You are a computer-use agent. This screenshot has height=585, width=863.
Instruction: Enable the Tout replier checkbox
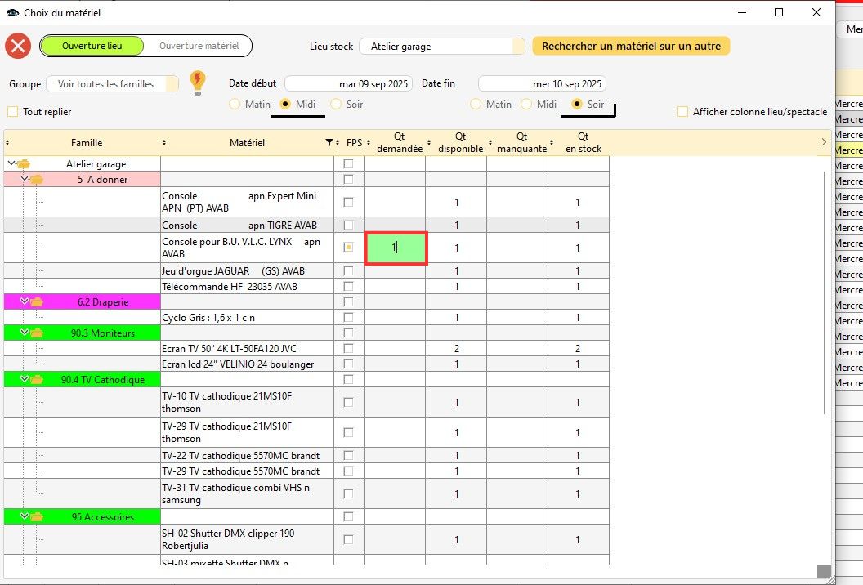[x=12, y=112]
